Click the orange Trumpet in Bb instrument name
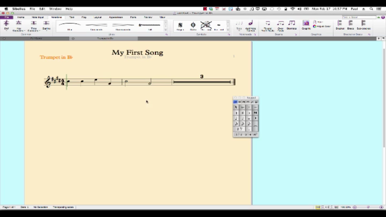 click(56, 57)
